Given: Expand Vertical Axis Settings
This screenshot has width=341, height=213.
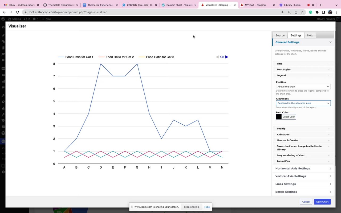Looking at the screenshot, I should pyautogui.click(x=303, y=176).
